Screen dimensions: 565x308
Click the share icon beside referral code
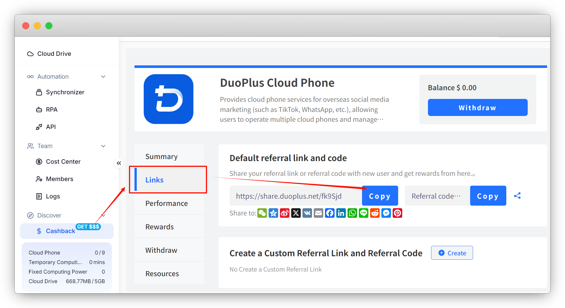(x=517, y=196)
